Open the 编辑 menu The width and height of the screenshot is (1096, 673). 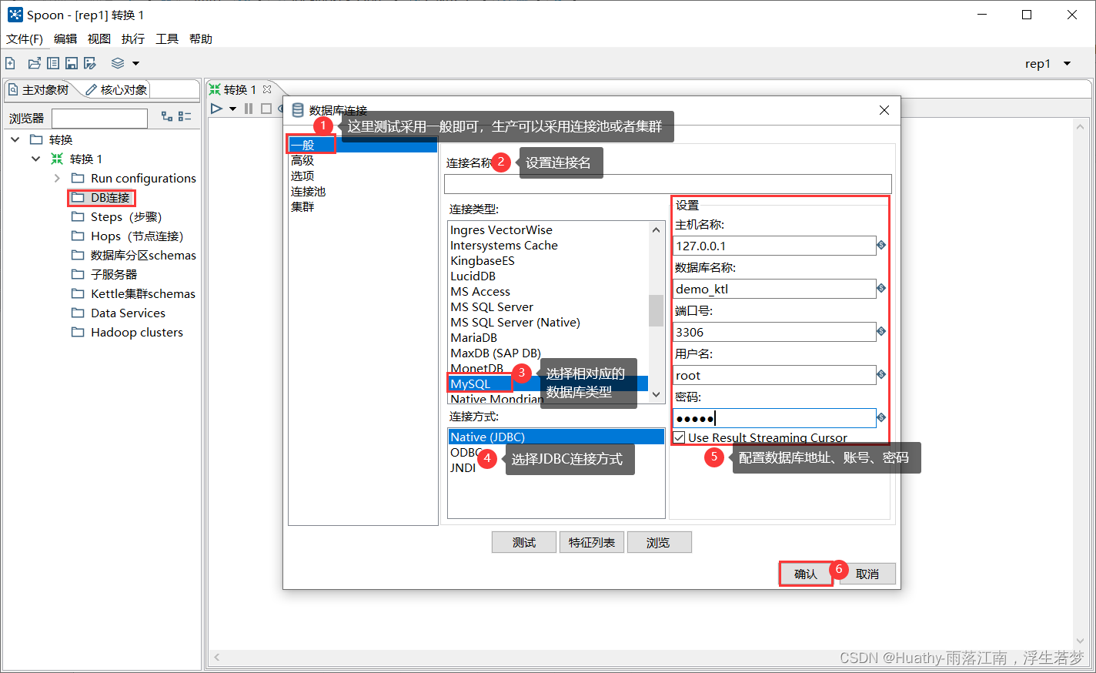click(65, 39)
